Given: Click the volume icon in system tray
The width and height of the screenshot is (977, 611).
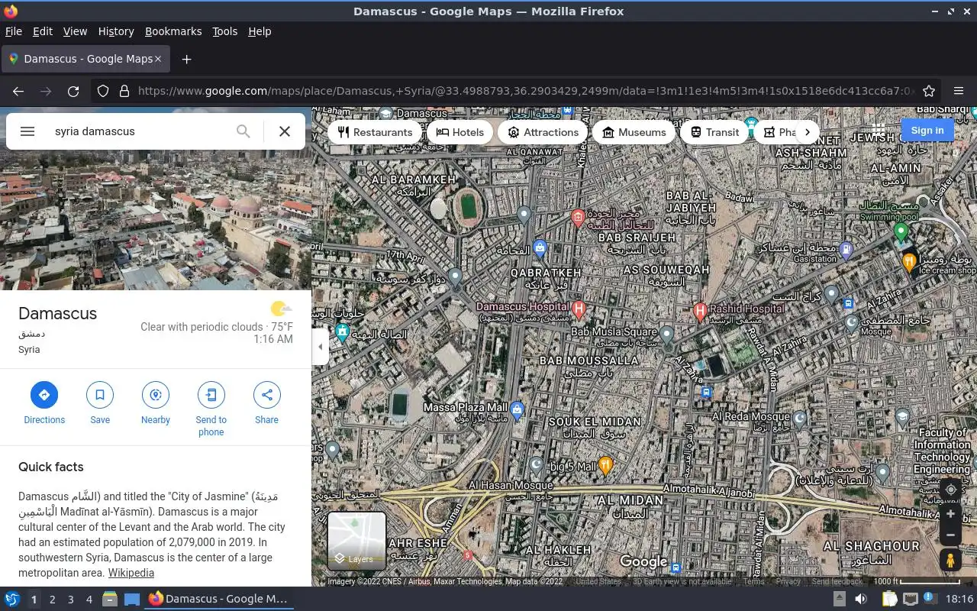Looking at the screenshot, I should [x=860, y=600].
